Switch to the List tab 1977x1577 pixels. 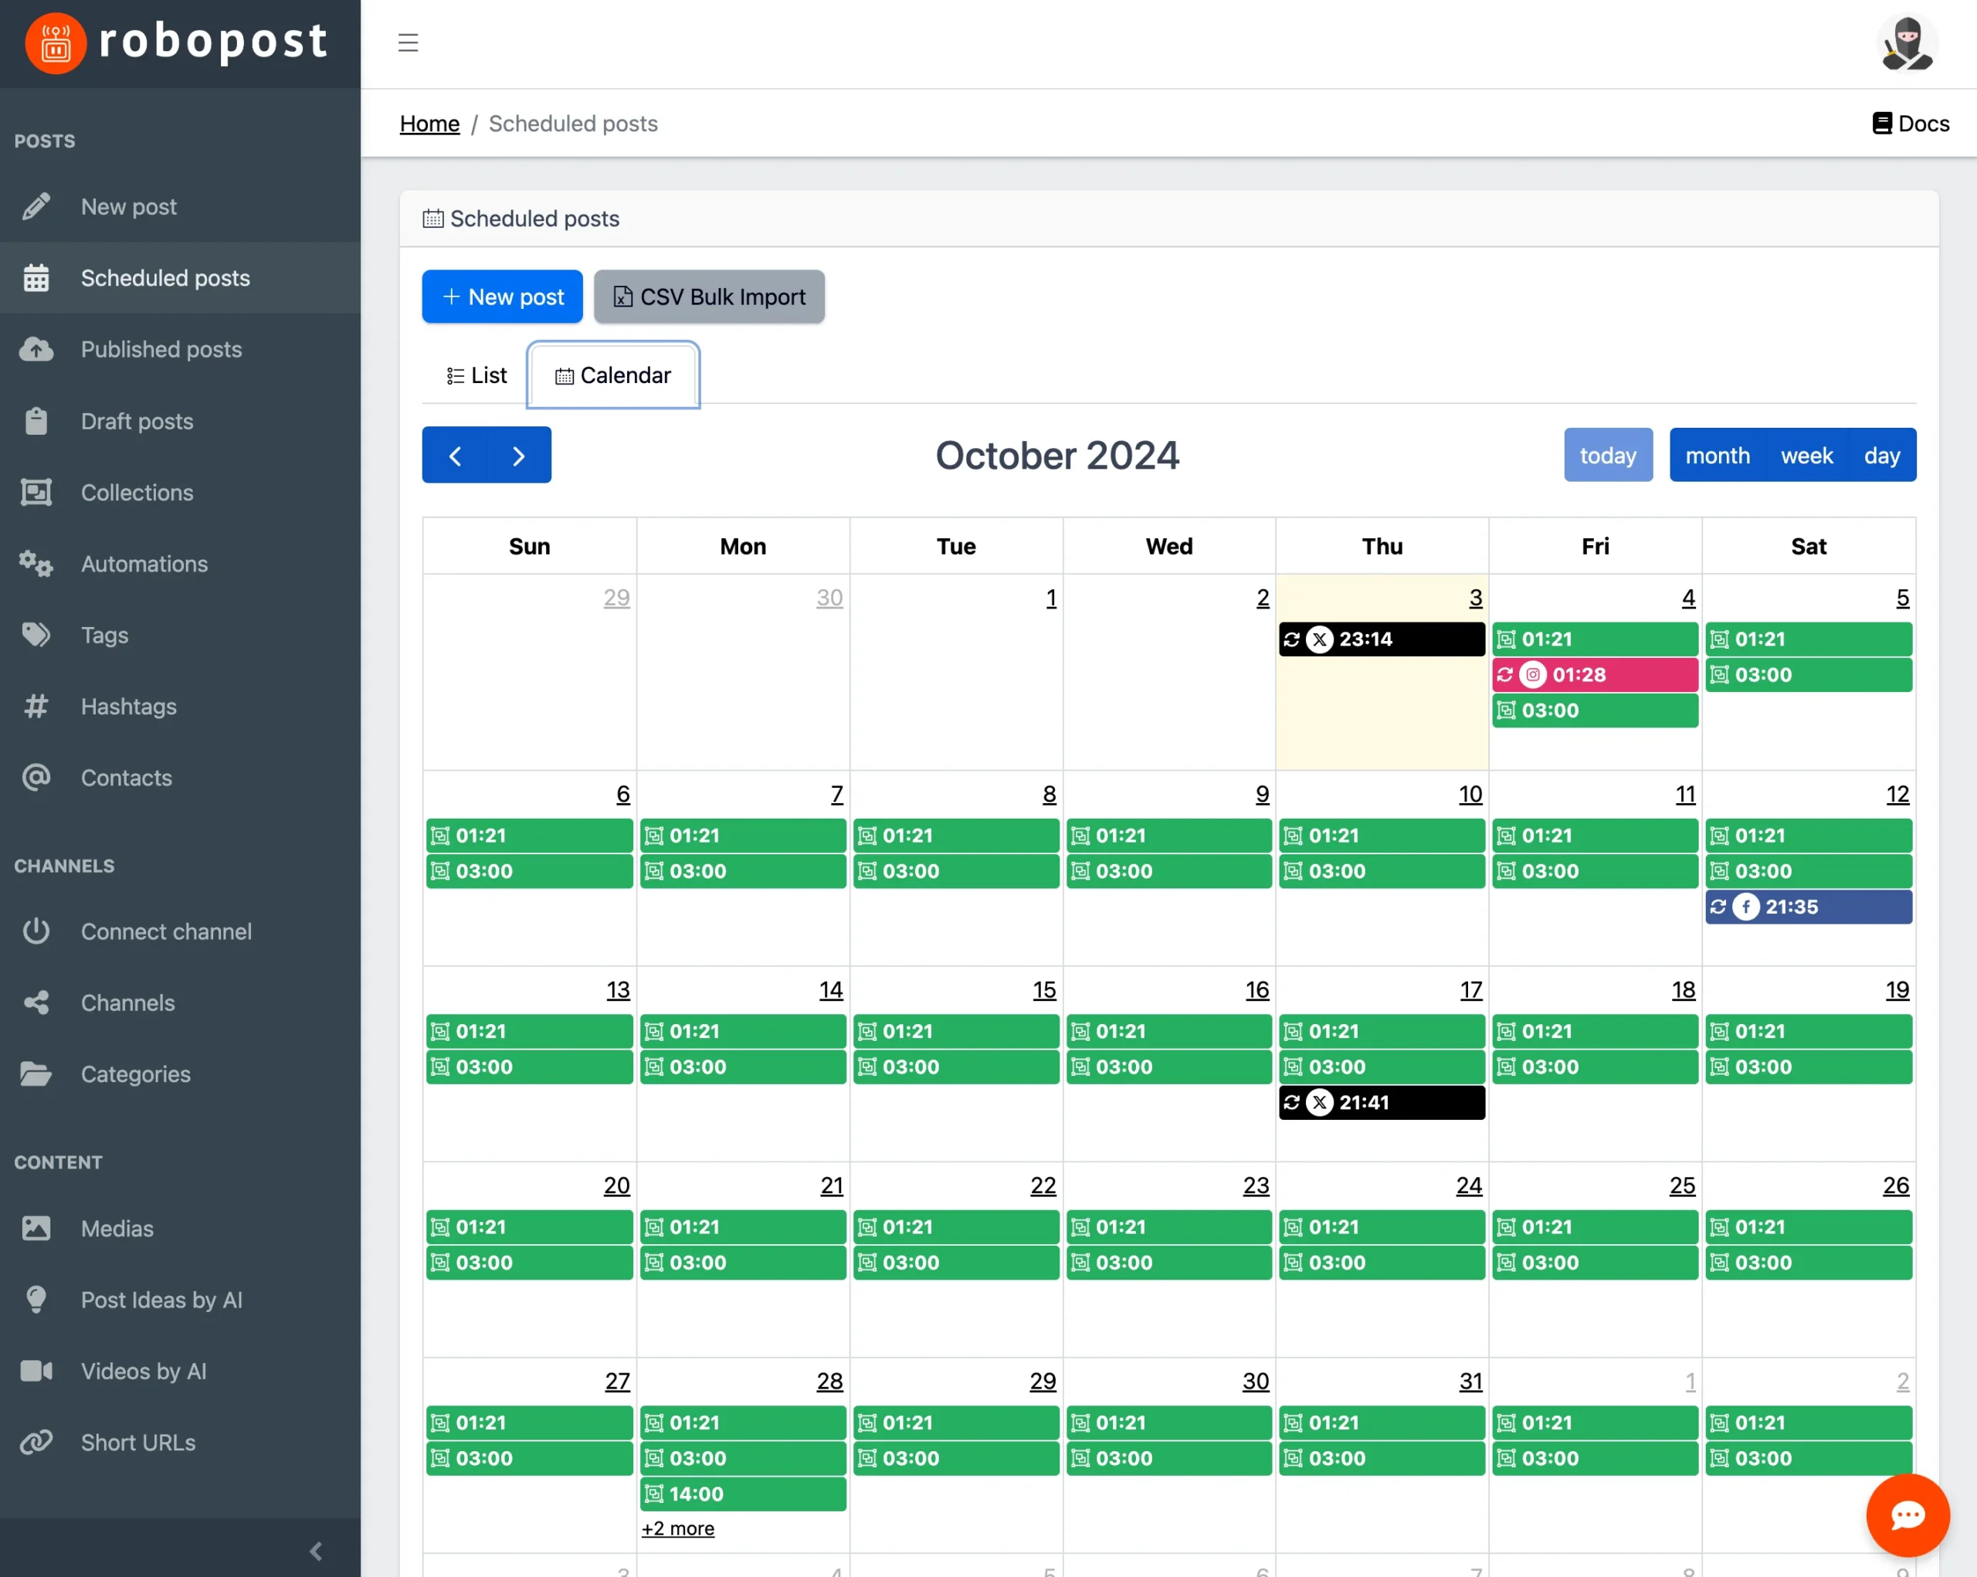pyautogui.click(x=476, y=375)
